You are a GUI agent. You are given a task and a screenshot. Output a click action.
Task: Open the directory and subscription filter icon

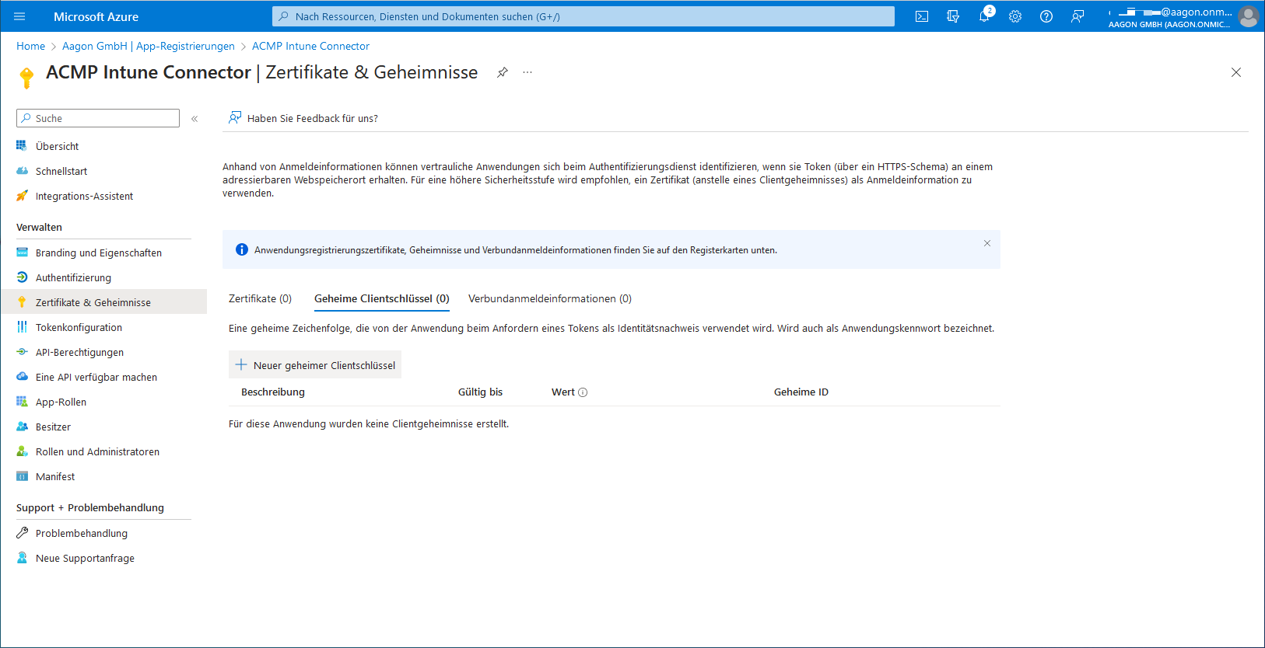(953, 16)
